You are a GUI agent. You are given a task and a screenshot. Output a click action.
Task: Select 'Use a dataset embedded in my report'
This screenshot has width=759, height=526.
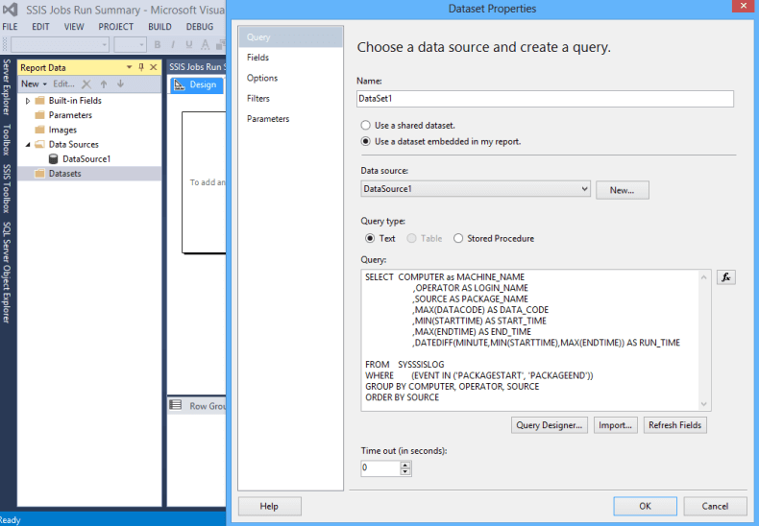365,142
